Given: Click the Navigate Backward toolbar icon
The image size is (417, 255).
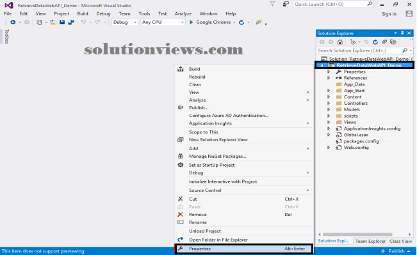Looking at the screenshot, I should click(x=13, y=22).
